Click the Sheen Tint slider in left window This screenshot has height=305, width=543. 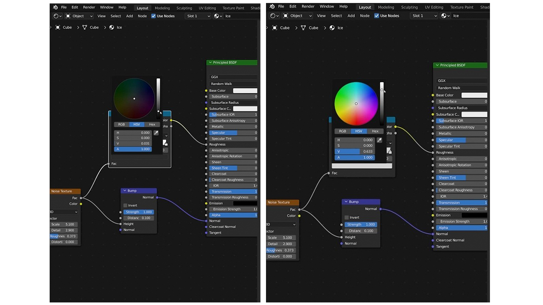(x=233, y=168)
